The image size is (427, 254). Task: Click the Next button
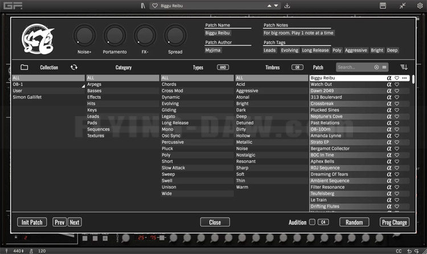[x=75, y=222]
